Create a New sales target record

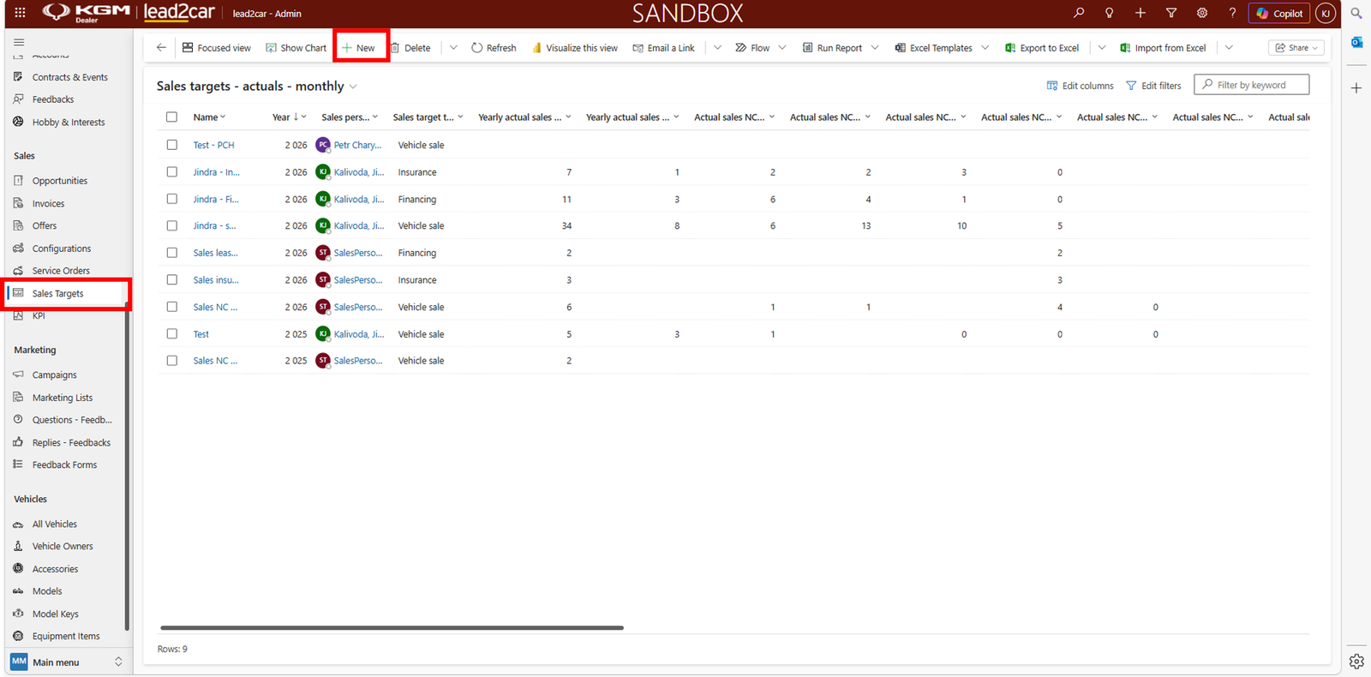coord(359,48)
